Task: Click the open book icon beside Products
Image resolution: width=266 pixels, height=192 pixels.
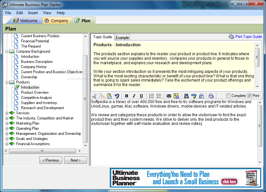Action: (12, 82)
